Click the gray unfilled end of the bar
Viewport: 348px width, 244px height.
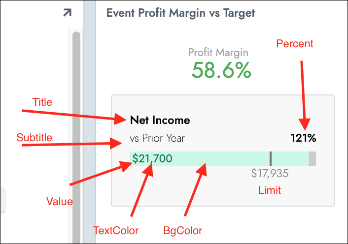[312, 158]
